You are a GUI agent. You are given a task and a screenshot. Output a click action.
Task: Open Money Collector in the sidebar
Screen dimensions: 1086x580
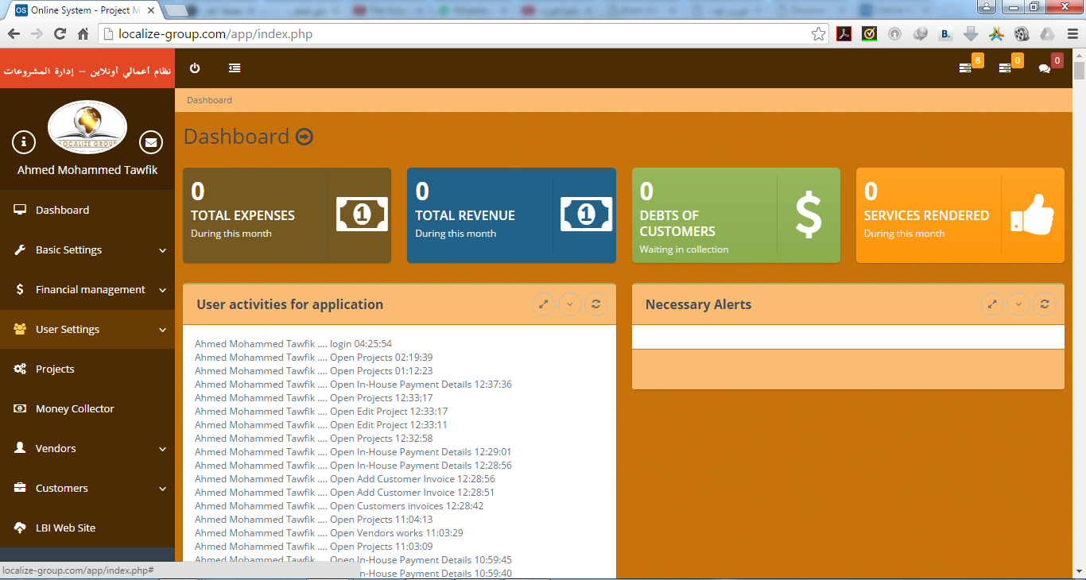(x=75, y=409)
